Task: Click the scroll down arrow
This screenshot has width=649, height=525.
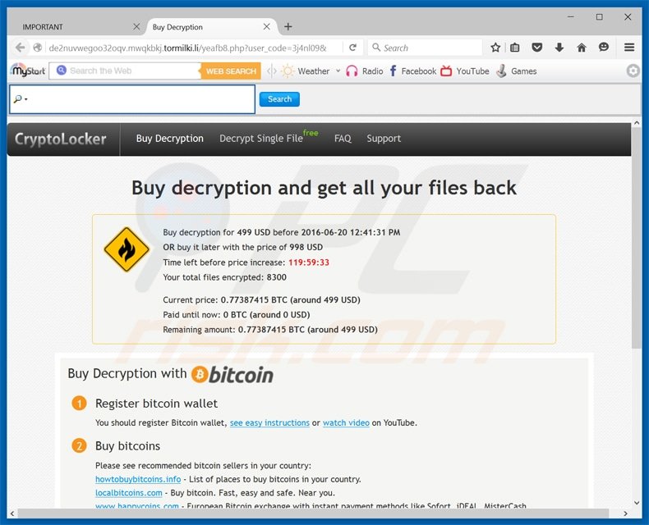Action: (637, 503)
